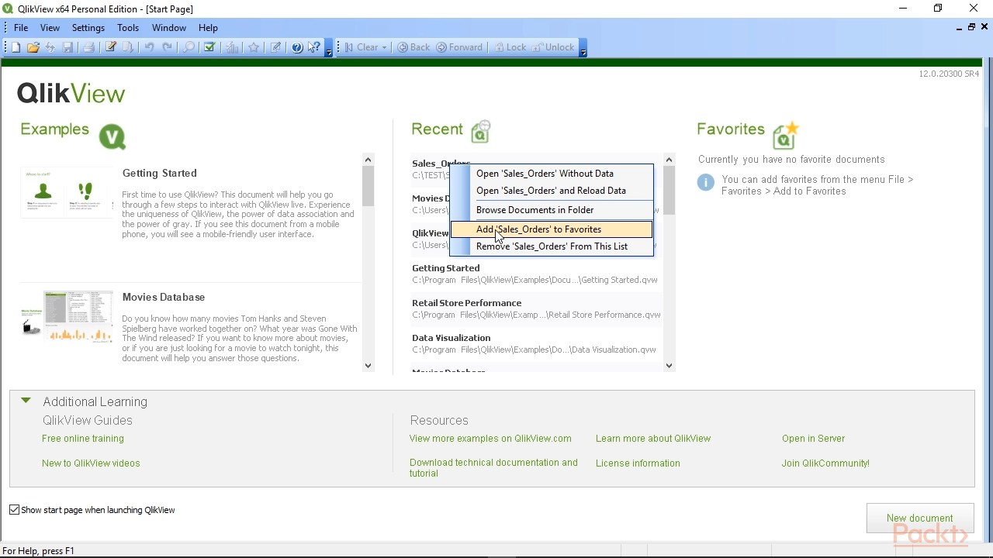
Task: Open the Getting Started example thumbnail
Action: coord(67,193)
